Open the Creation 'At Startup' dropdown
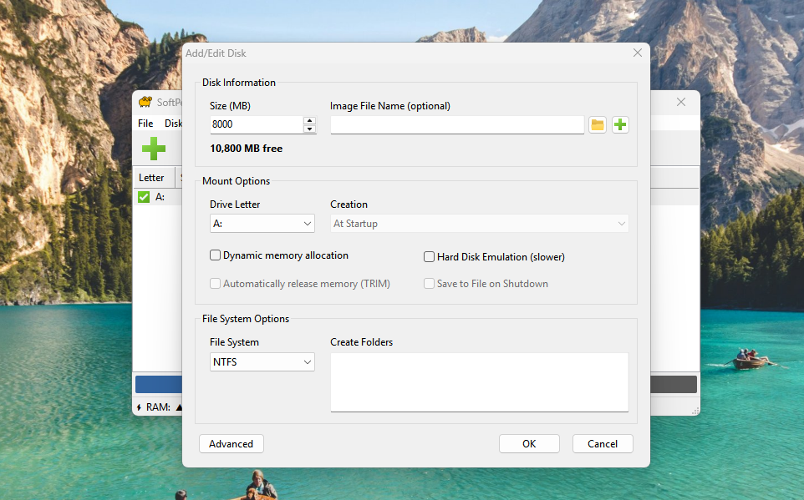This screenshot has height=500, width=804. click(479, 224)
